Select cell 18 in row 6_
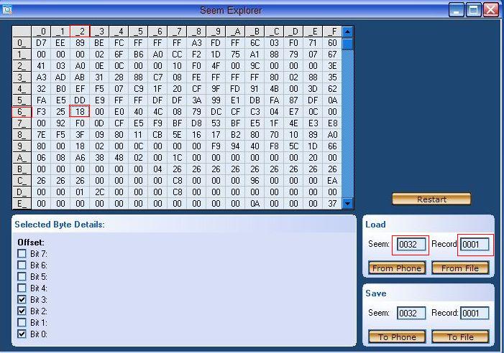Screen dimensions: 504x353 coord(80,112)
